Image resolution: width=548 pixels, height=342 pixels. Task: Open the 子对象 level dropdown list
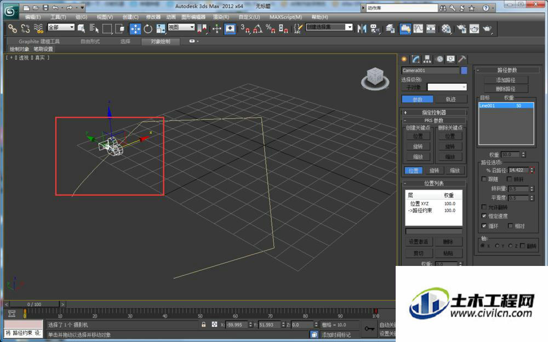tap(447, 87)
